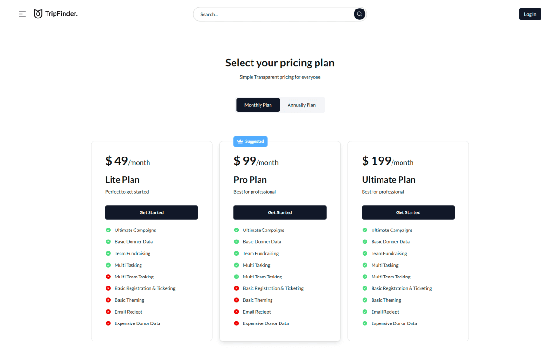Click the Suggested badge on Pro Plan
Image resolution: width=560 pixels, height=351 pixels.
[x=251, y=141]
